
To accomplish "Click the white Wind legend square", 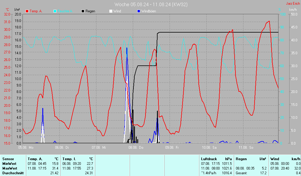I will point(111,11).
